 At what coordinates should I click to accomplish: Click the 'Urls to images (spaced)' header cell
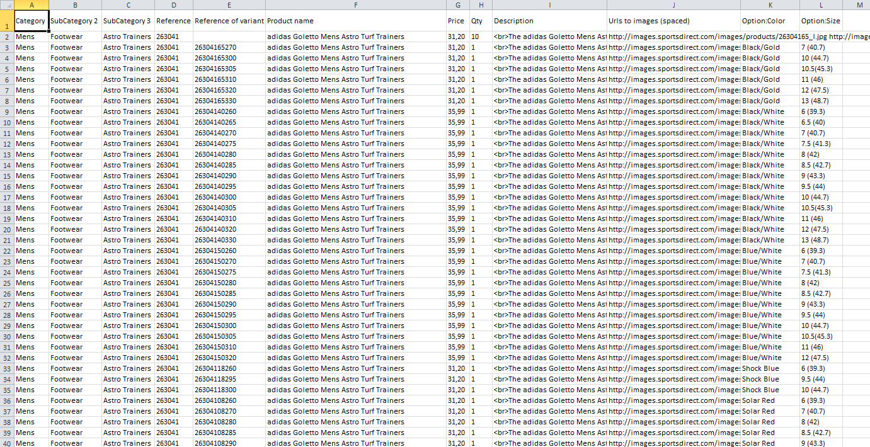(x=673, y=21)
